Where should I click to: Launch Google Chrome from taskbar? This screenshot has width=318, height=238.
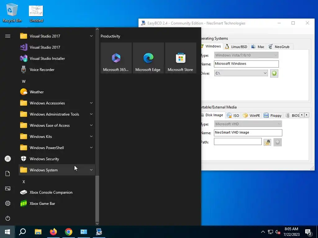pyautogui.click(x=69, y=232)
